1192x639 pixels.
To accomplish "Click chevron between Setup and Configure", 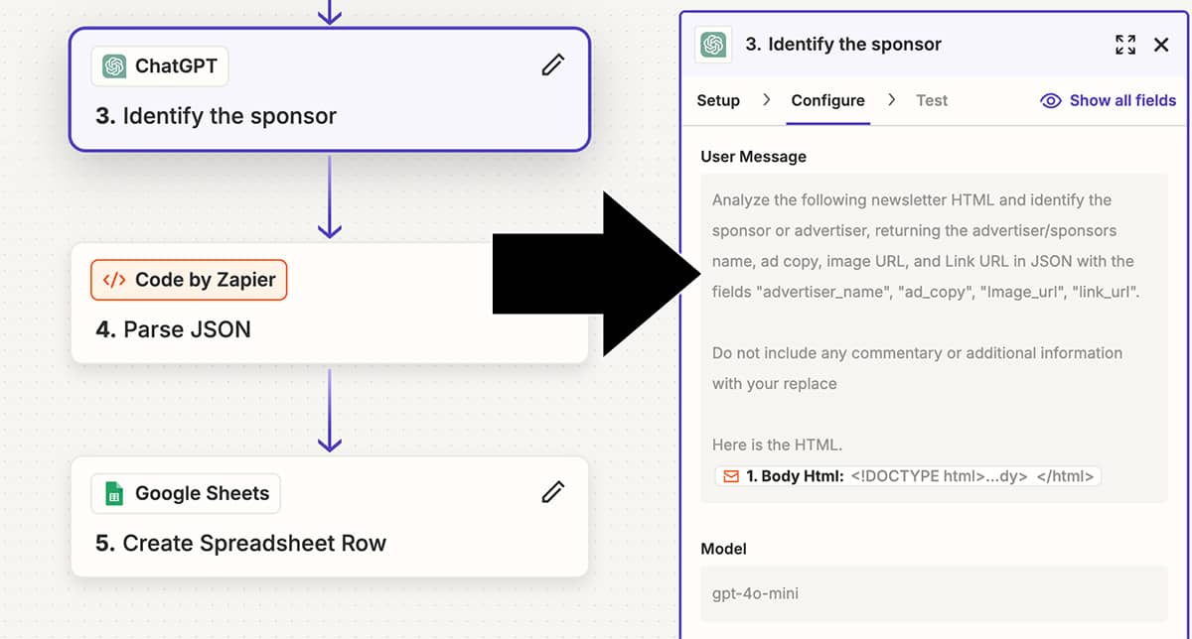I will pyautogui.click(x=766, y=100).
